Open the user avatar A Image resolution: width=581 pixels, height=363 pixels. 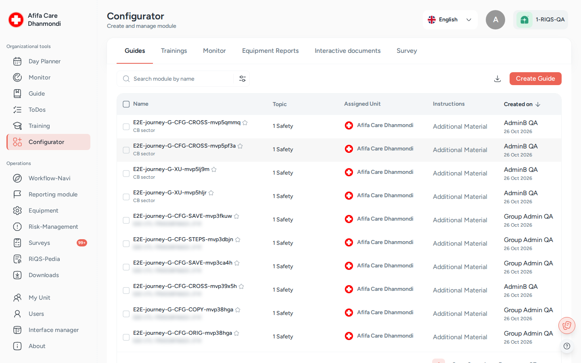click(x=495, y=20)
